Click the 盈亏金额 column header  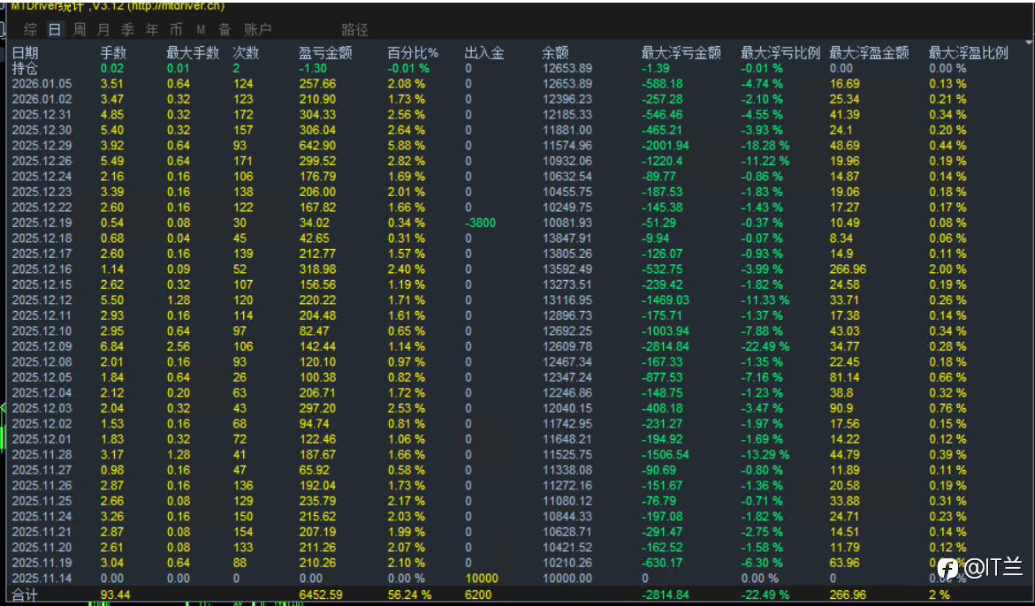click(x=325, y=53)
